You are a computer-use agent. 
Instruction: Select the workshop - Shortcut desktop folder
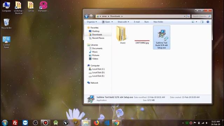tap(19, 8)
